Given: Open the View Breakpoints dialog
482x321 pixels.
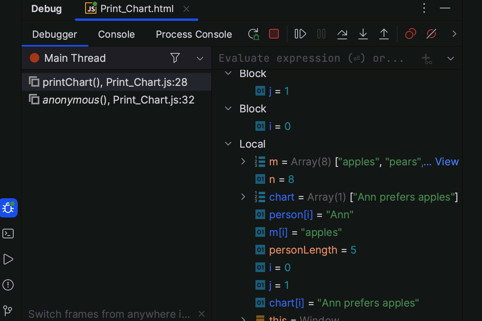Looking at the screenshot, I should click(x=410, y=34).
